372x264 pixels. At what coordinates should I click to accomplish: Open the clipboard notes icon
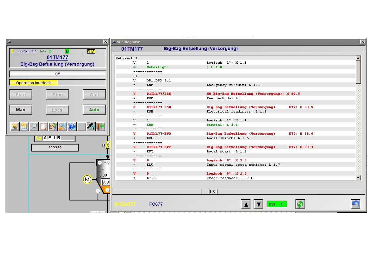43,126
